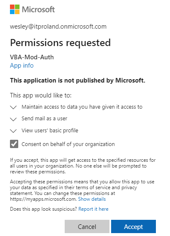Expand the Send mail as a user chevron
Image resolution: width=170 pixels, height=236 pixels.
coord(13,119)
